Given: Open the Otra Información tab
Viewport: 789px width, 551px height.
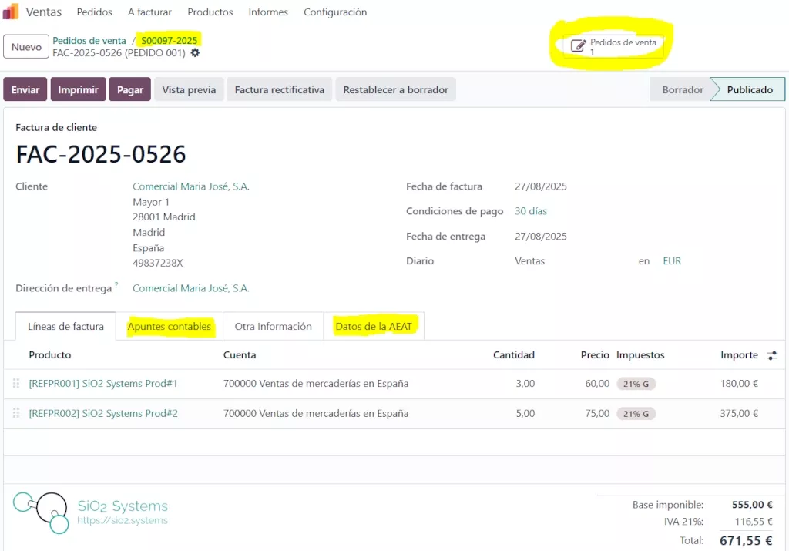Looking at the screenshot, I should coord(274,327).
